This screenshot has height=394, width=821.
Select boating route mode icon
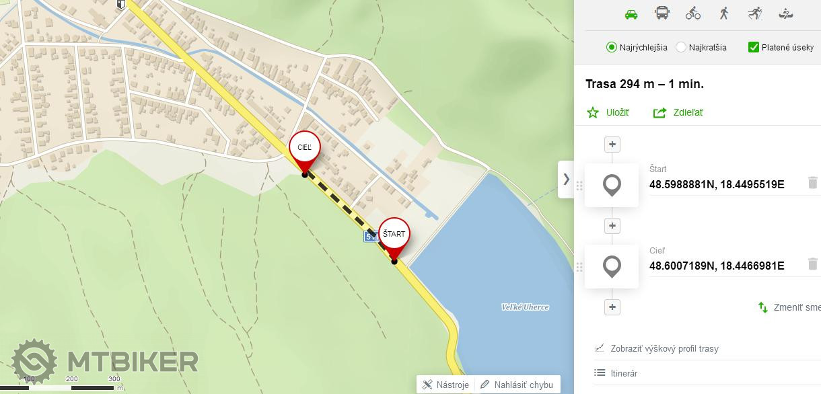785,13
